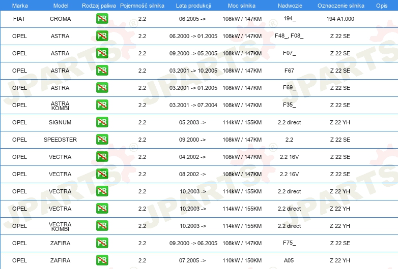
Task: Click the fuel type icon in the FIAT CROMA row
Action: [102, 19]
